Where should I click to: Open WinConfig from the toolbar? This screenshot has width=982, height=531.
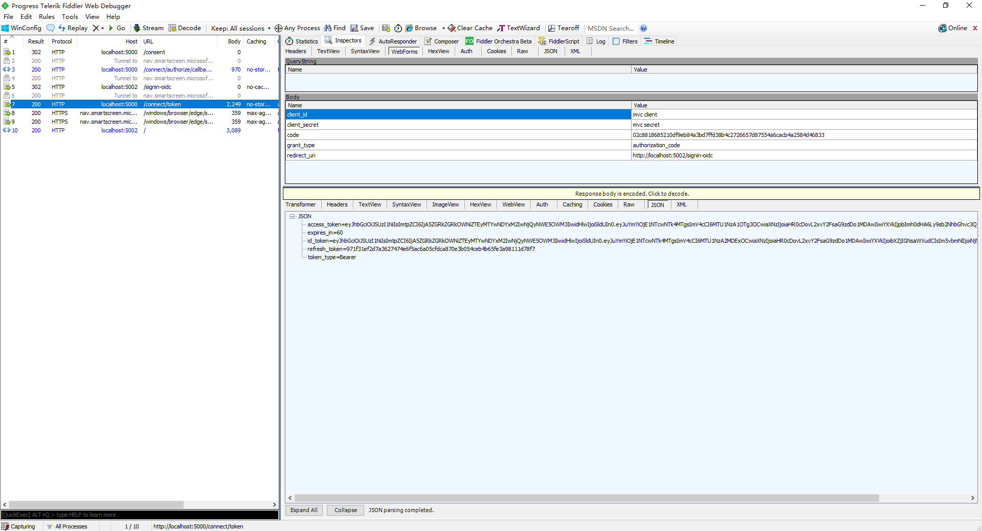click(x=21, y=28)
